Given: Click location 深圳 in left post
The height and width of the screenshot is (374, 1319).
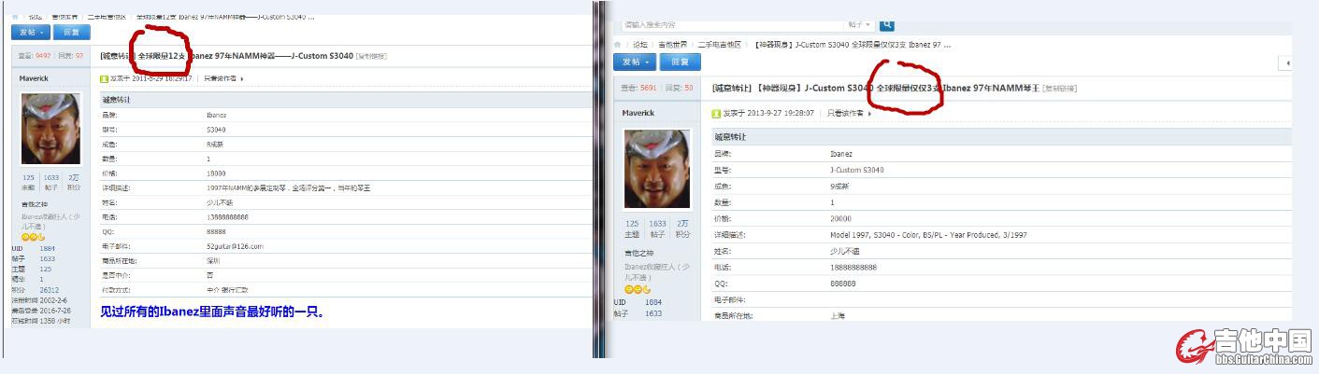Looking at the screenshot, I should click(213, 260).
